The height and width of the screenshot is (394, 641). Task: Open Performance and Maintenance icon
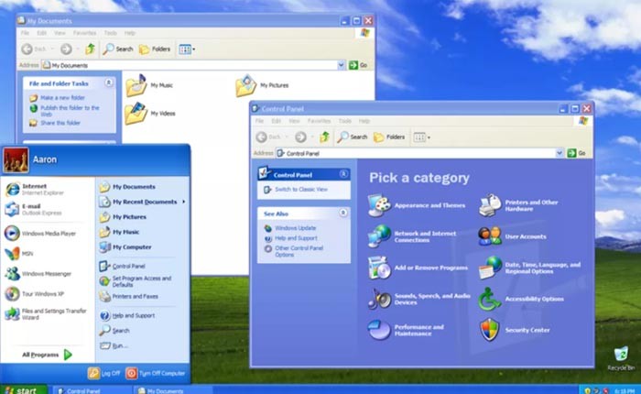point(379,330)
